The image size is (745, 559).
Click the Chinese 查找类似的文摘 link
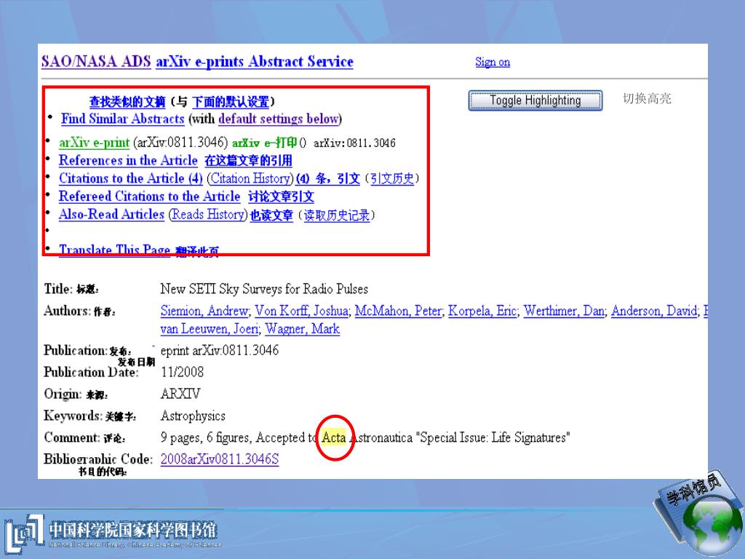tap(127, 102)
